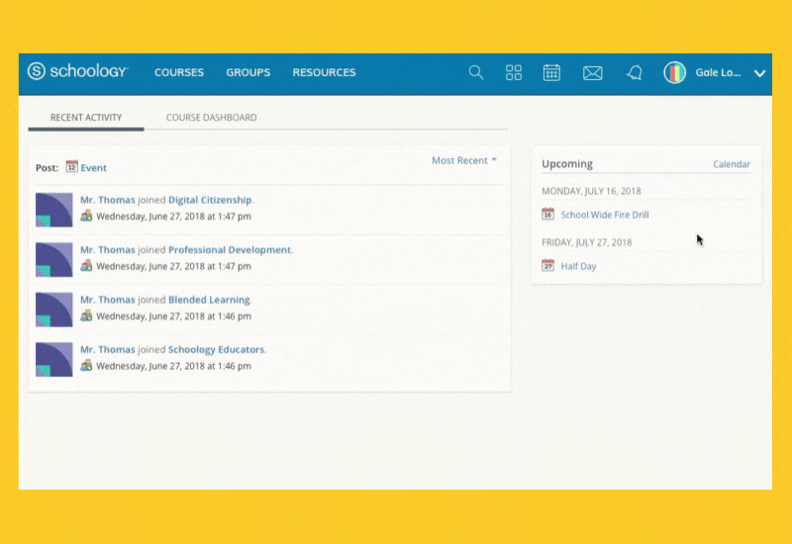Click the Half Day calendar icon
The height and width of the screenshot is (544, 792).
[548, 265]
